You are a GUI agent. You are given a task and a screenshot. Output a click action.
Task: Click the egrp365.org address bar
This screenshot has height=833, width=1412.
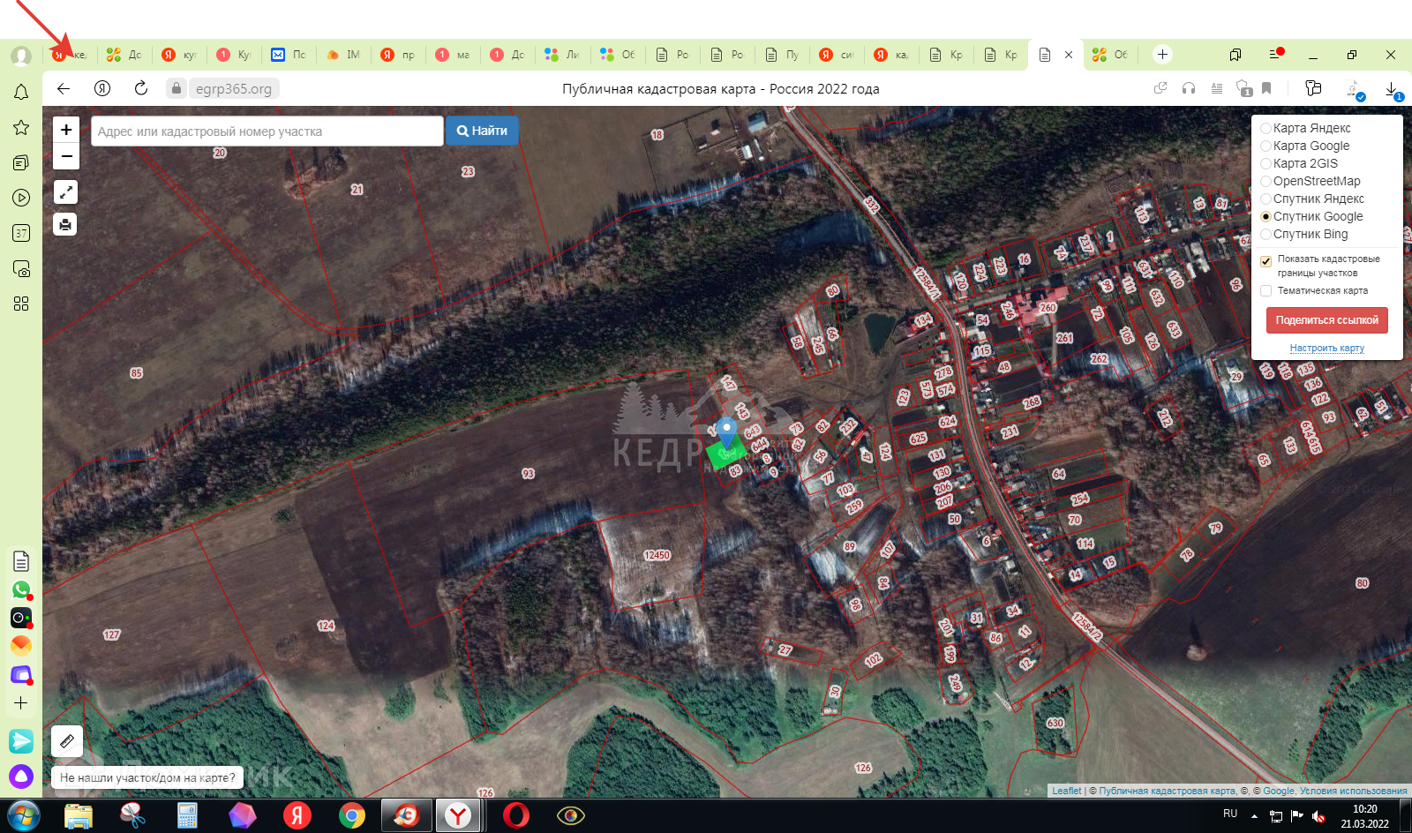tap(234, 88)
